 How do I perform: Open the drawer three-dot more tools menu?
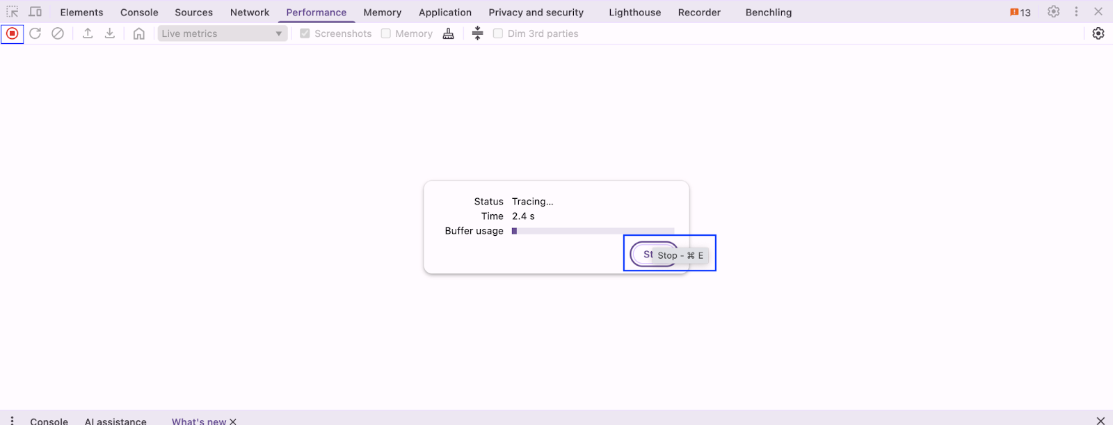[12, 420]
